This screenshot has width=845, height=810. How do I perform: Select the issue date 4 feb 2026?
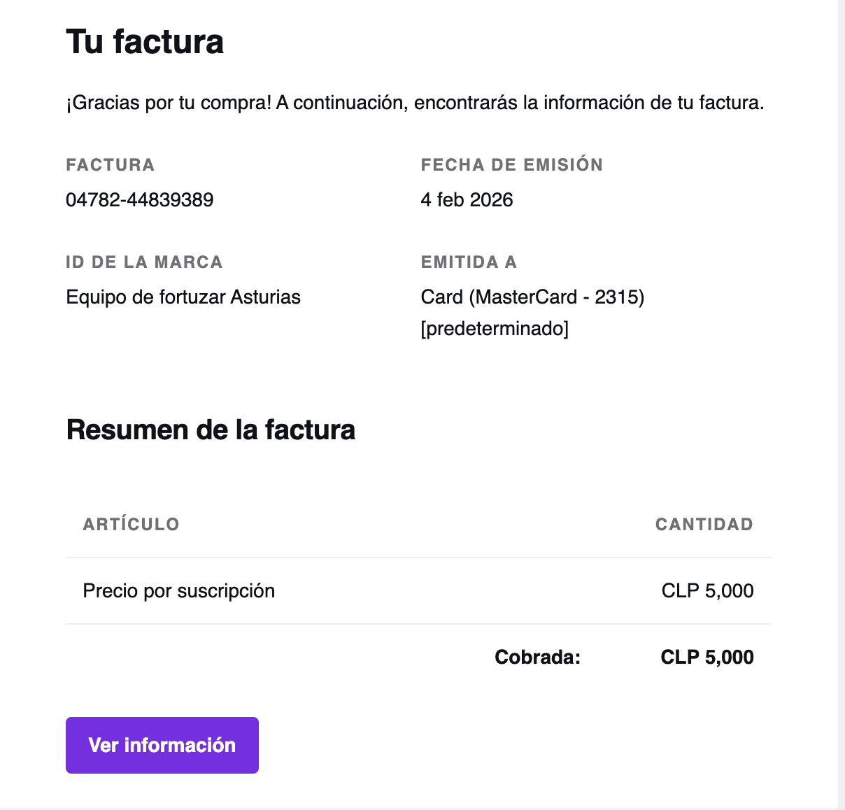click(467, 200)
